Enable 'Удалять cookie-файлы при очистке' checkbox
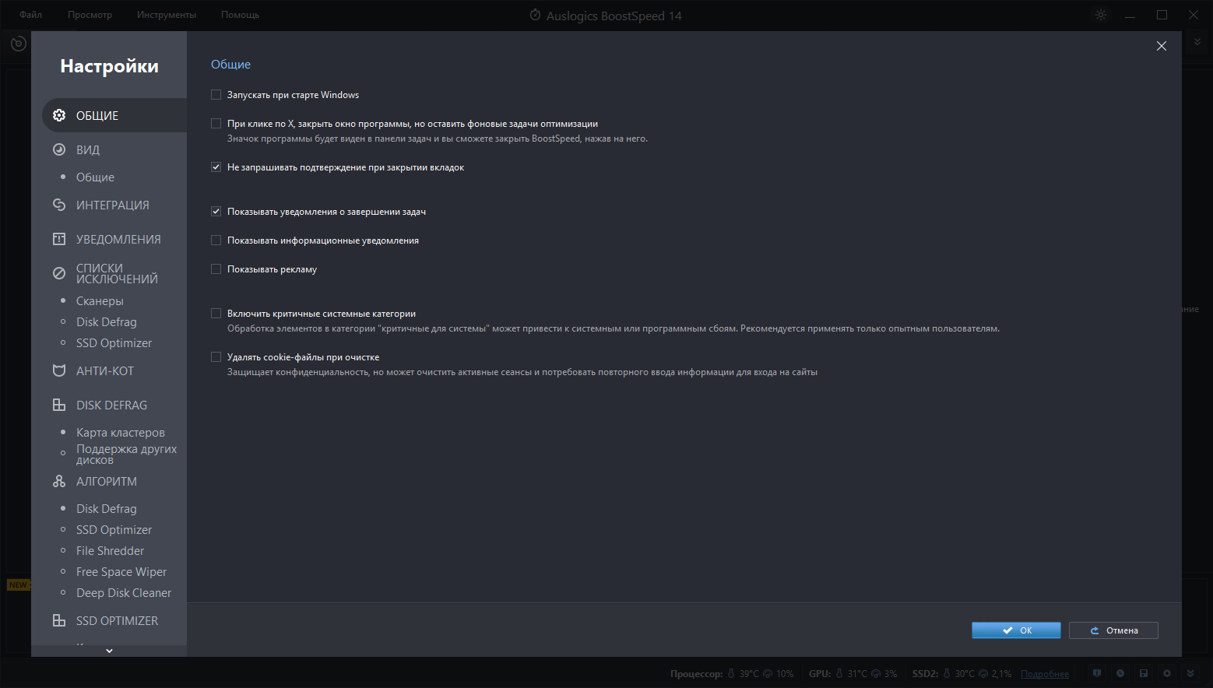 coord(216,357)
